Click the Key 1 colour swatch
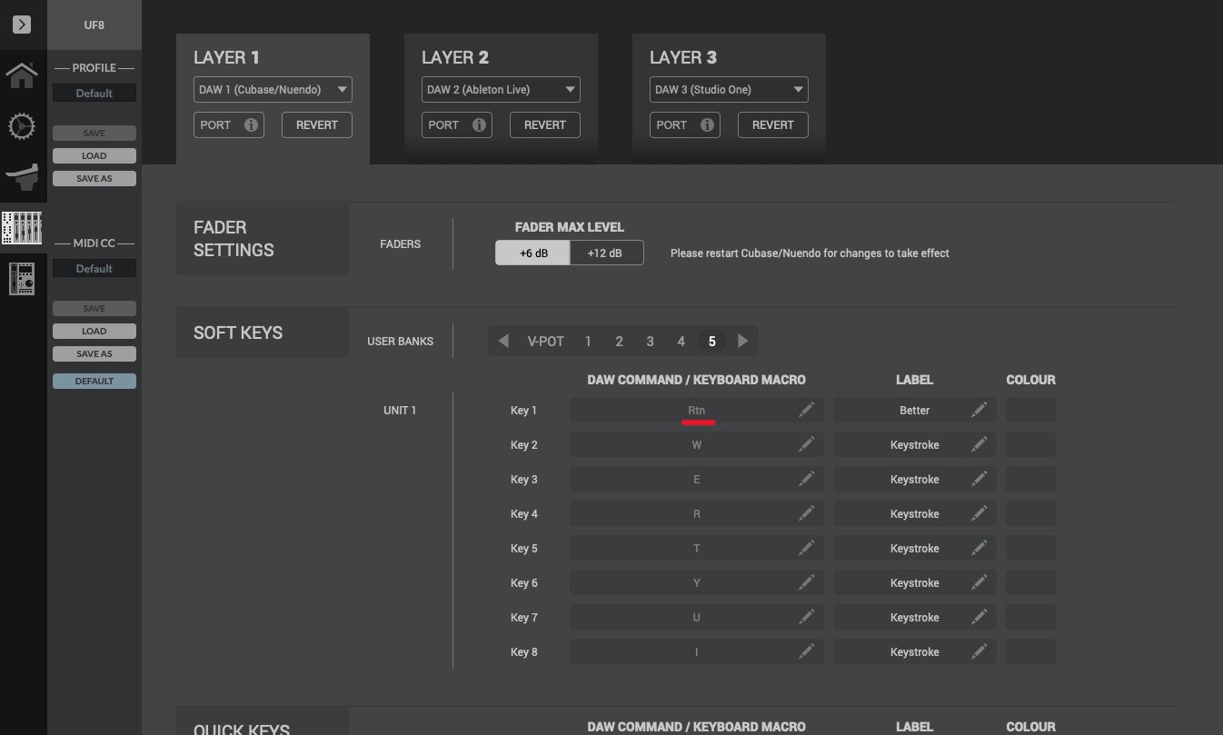Viewport: 1223px width, 735px height. point(1030,411)
